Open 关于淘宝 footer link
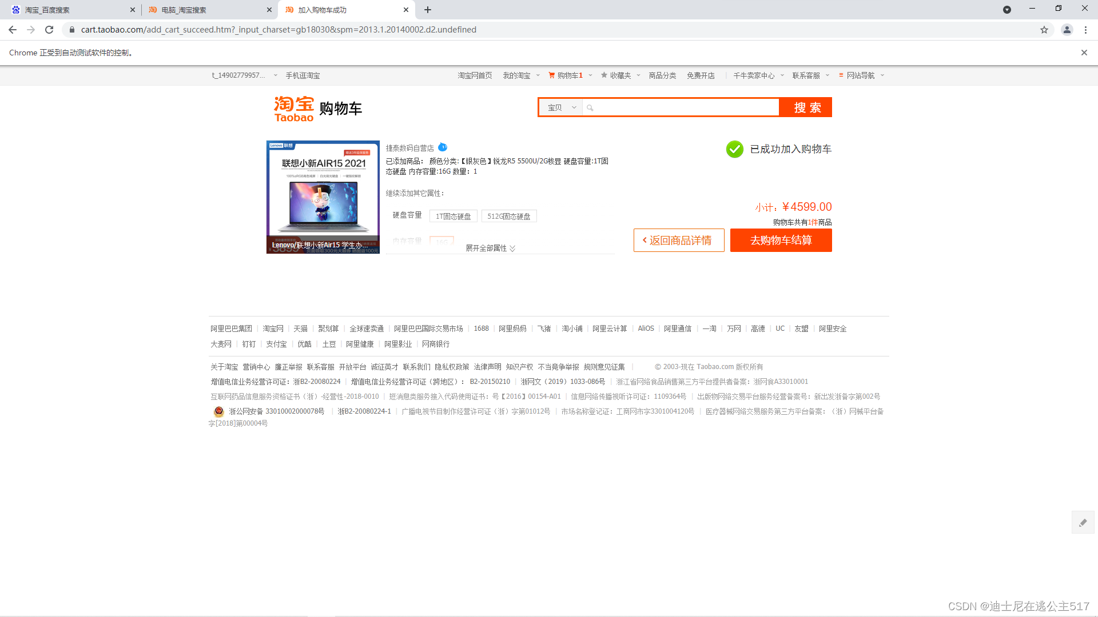The image size is (1098, 617). coord(224,367)
